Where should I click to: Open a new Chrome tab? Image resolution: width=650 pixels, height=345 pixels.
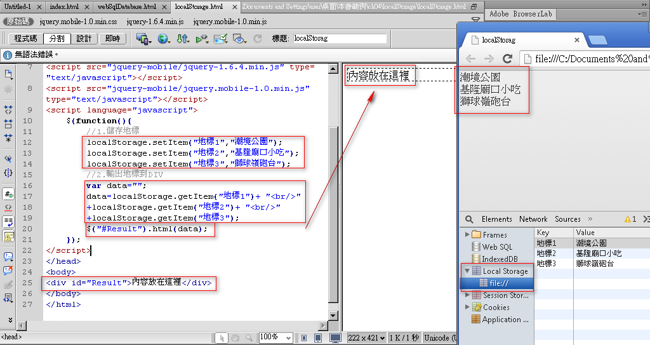tap(597, 40)
